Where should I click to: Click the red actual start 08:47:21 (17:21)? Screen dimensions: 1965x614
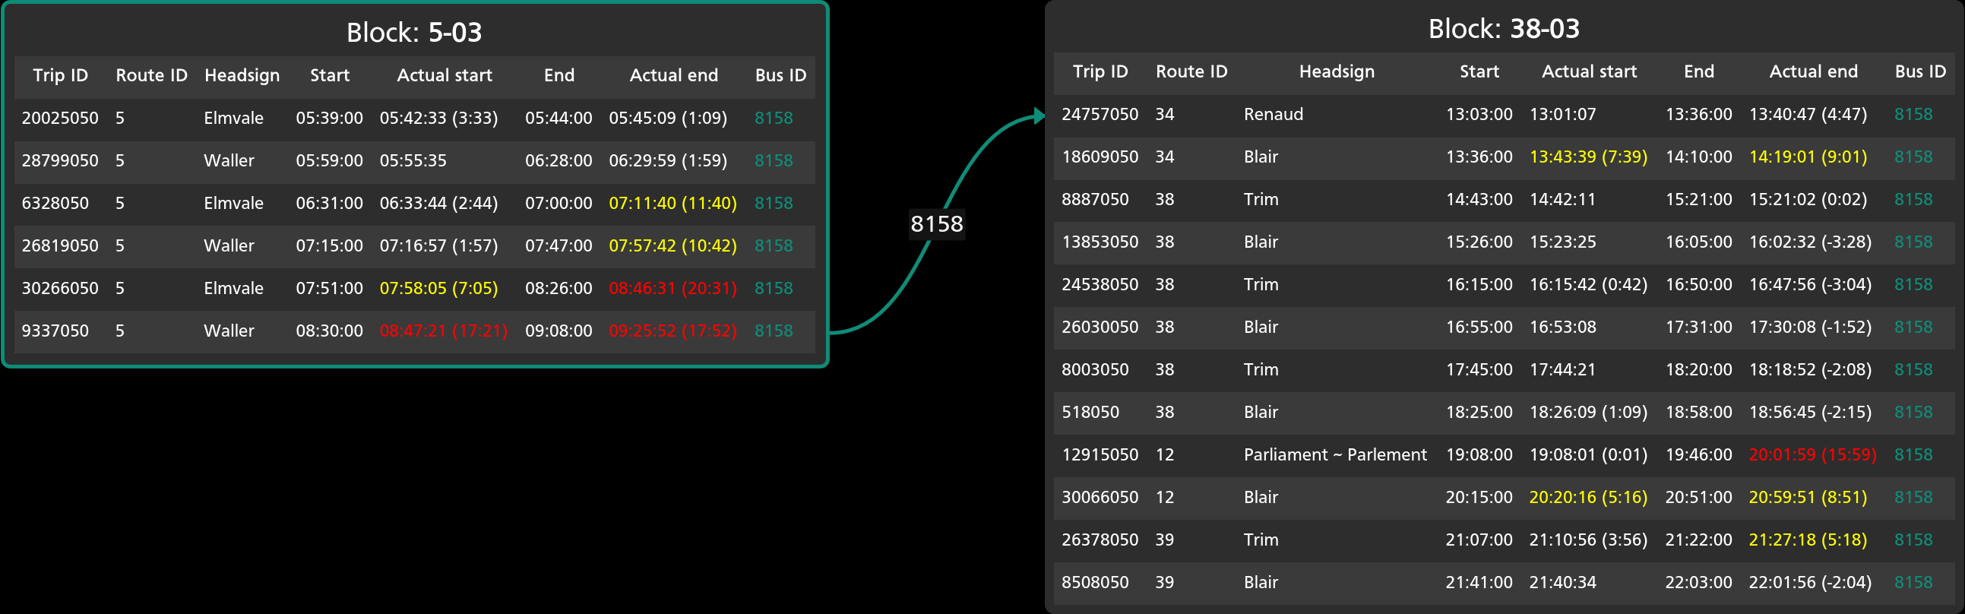(x=443, y=331)
